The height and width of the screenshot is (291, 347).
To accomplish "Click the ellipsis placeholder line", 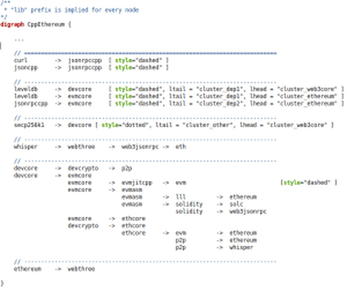I will tap(19, 39).
